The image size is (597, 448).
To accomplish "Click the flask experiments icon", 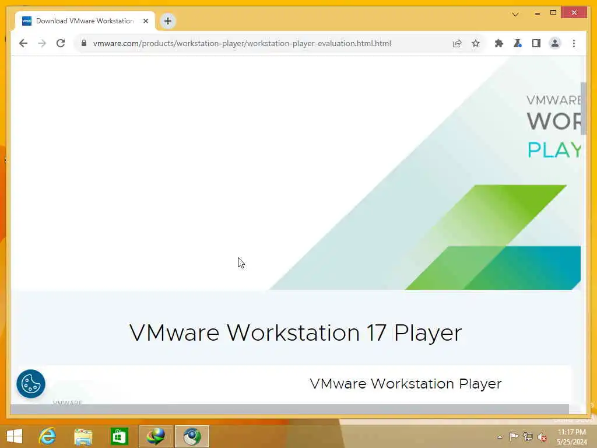I will tap(518, 43).
